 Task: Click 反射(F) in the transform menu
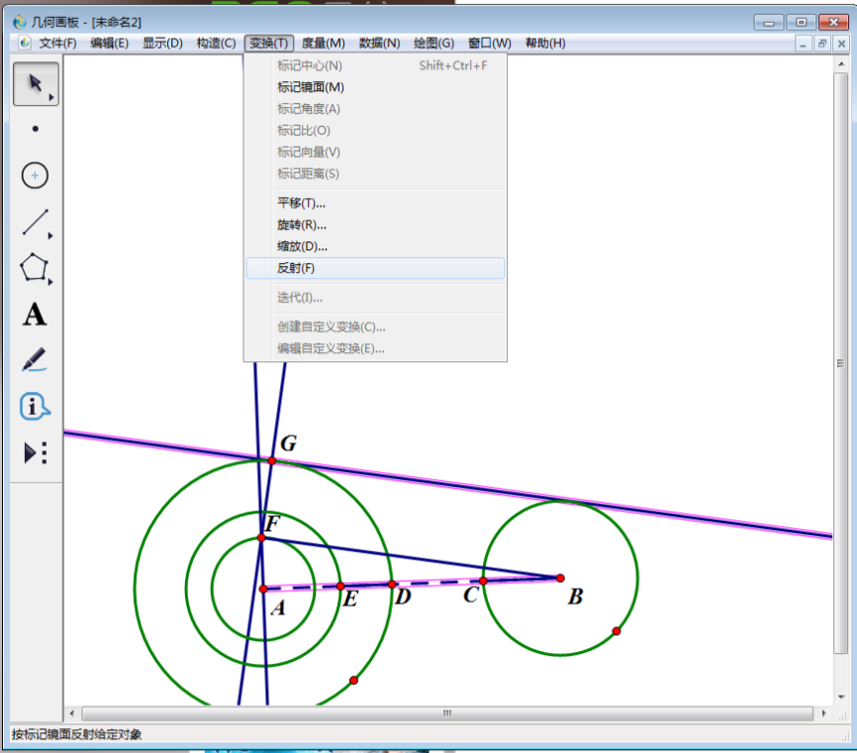296,268
